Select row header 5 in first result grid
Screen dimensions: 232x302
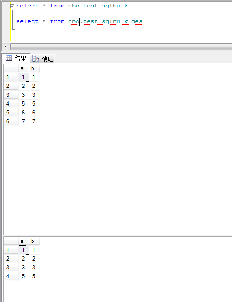click(x=11, y=113)
